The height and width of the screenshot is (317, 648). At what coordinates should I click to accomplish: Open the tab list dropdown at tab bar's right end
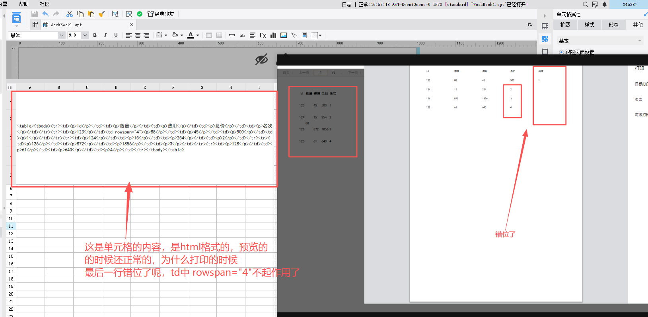point(530,25)
